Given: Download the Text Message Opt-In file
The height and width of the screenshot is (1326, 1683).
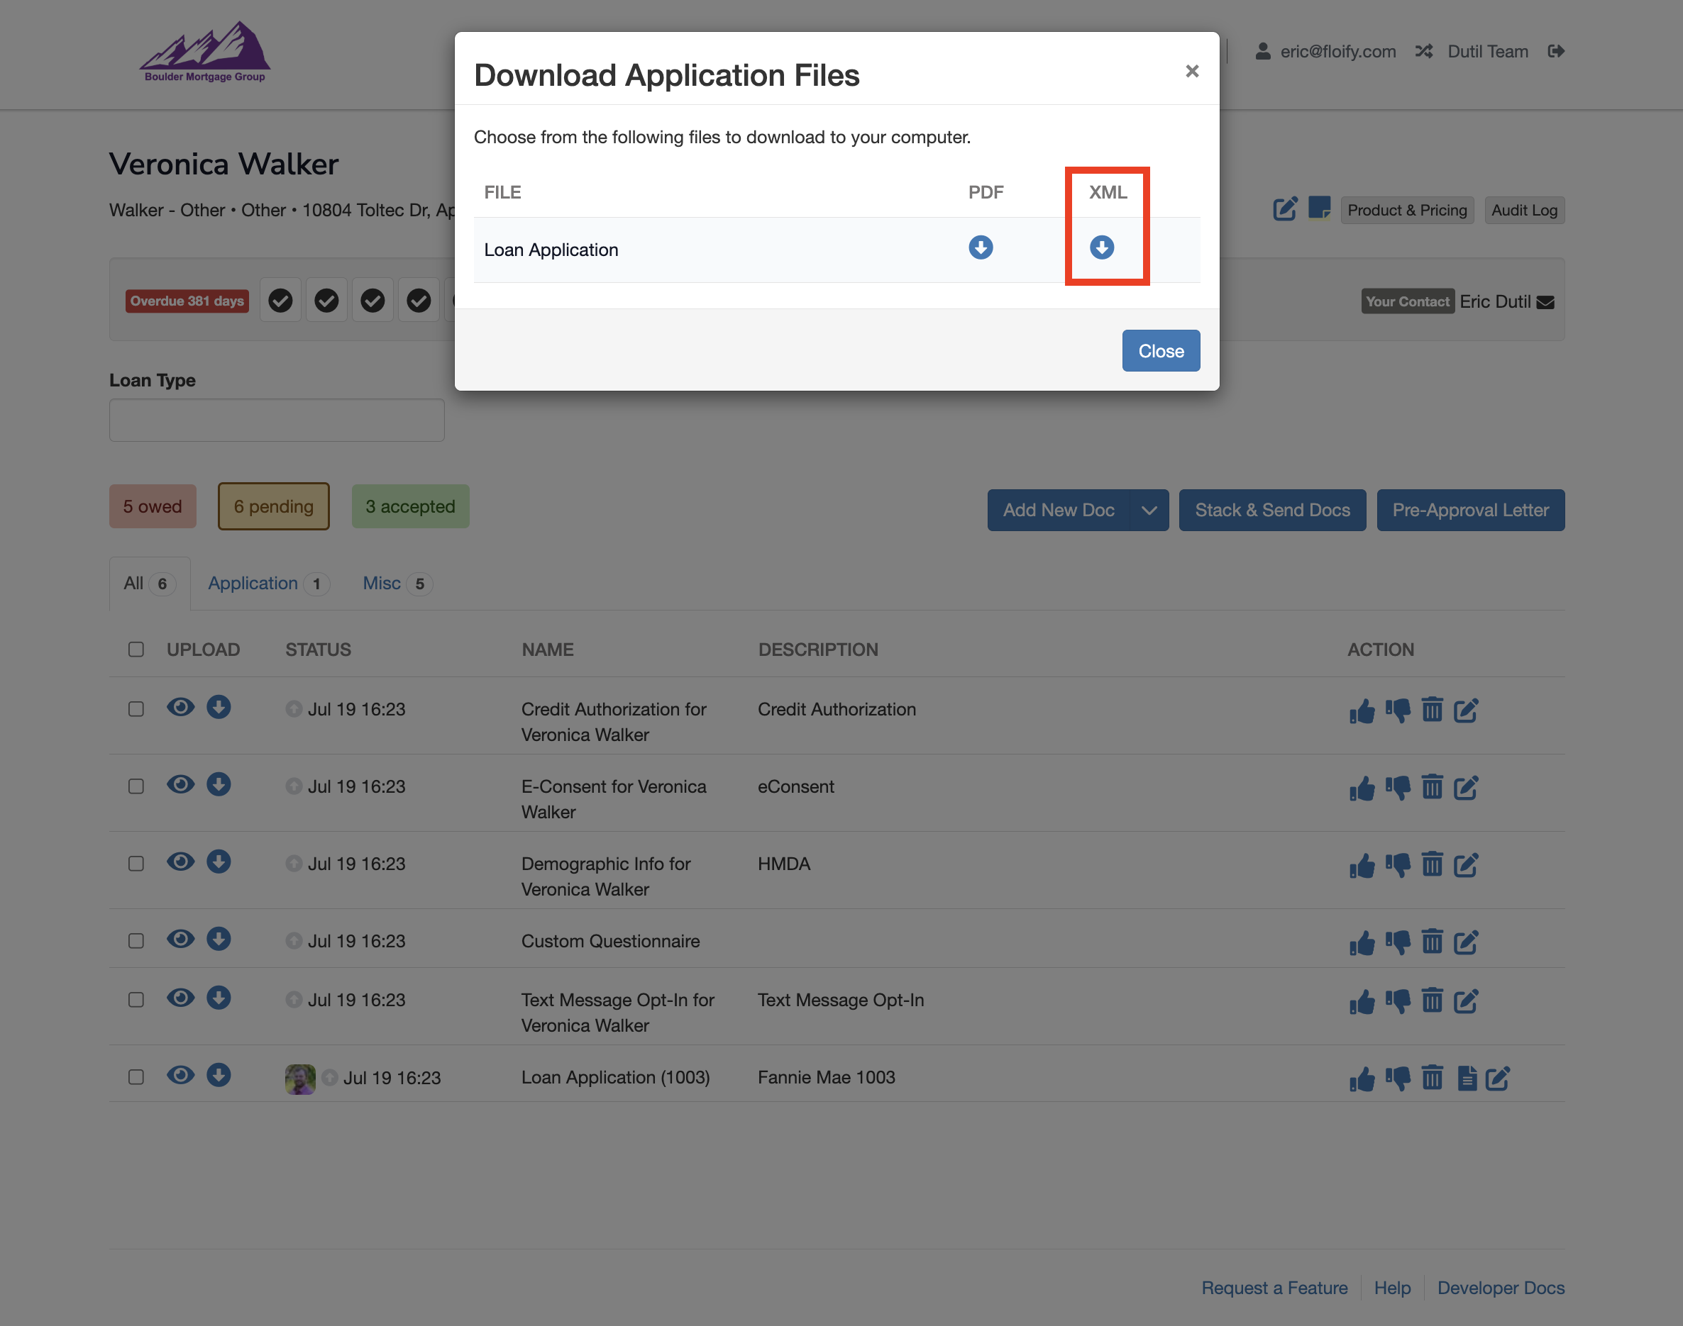Looking at the screenshot, I should coord(219,998).
